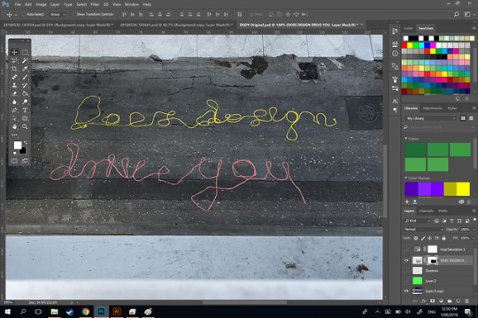Toggle Auto-Select checkbox
Image resolution: width=478 pixels, height=318 pixels.
tap(24, 14)
